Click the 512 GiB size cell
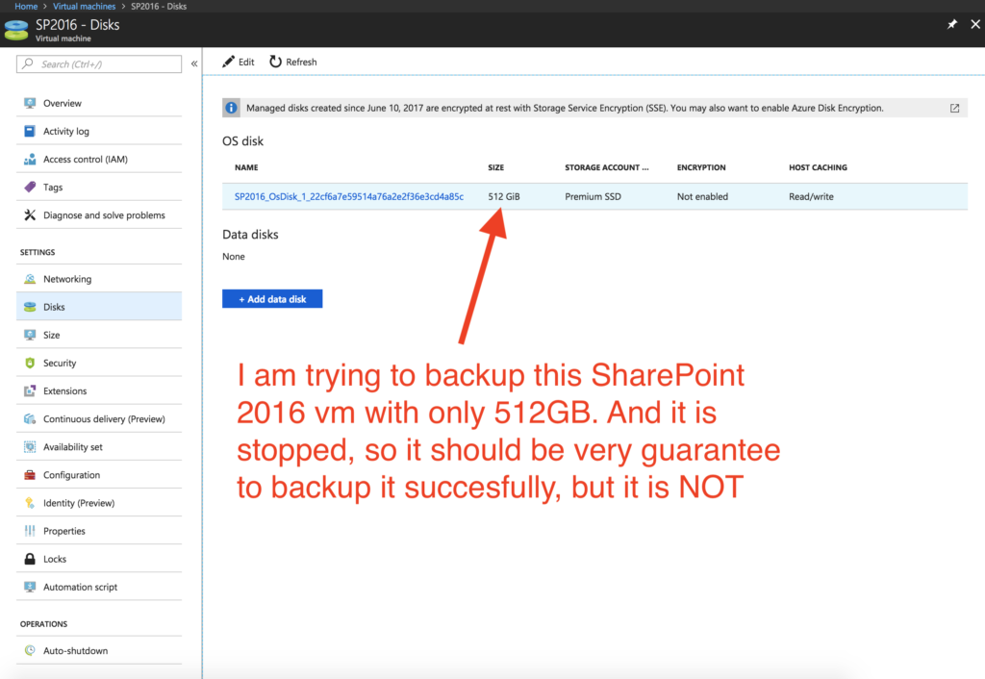The image size is (985, 679). [x=504, y=196]
